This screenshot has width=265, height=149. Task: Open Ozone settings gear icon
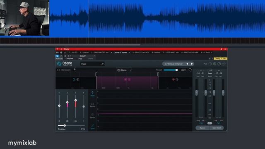(x=214, y=64)
